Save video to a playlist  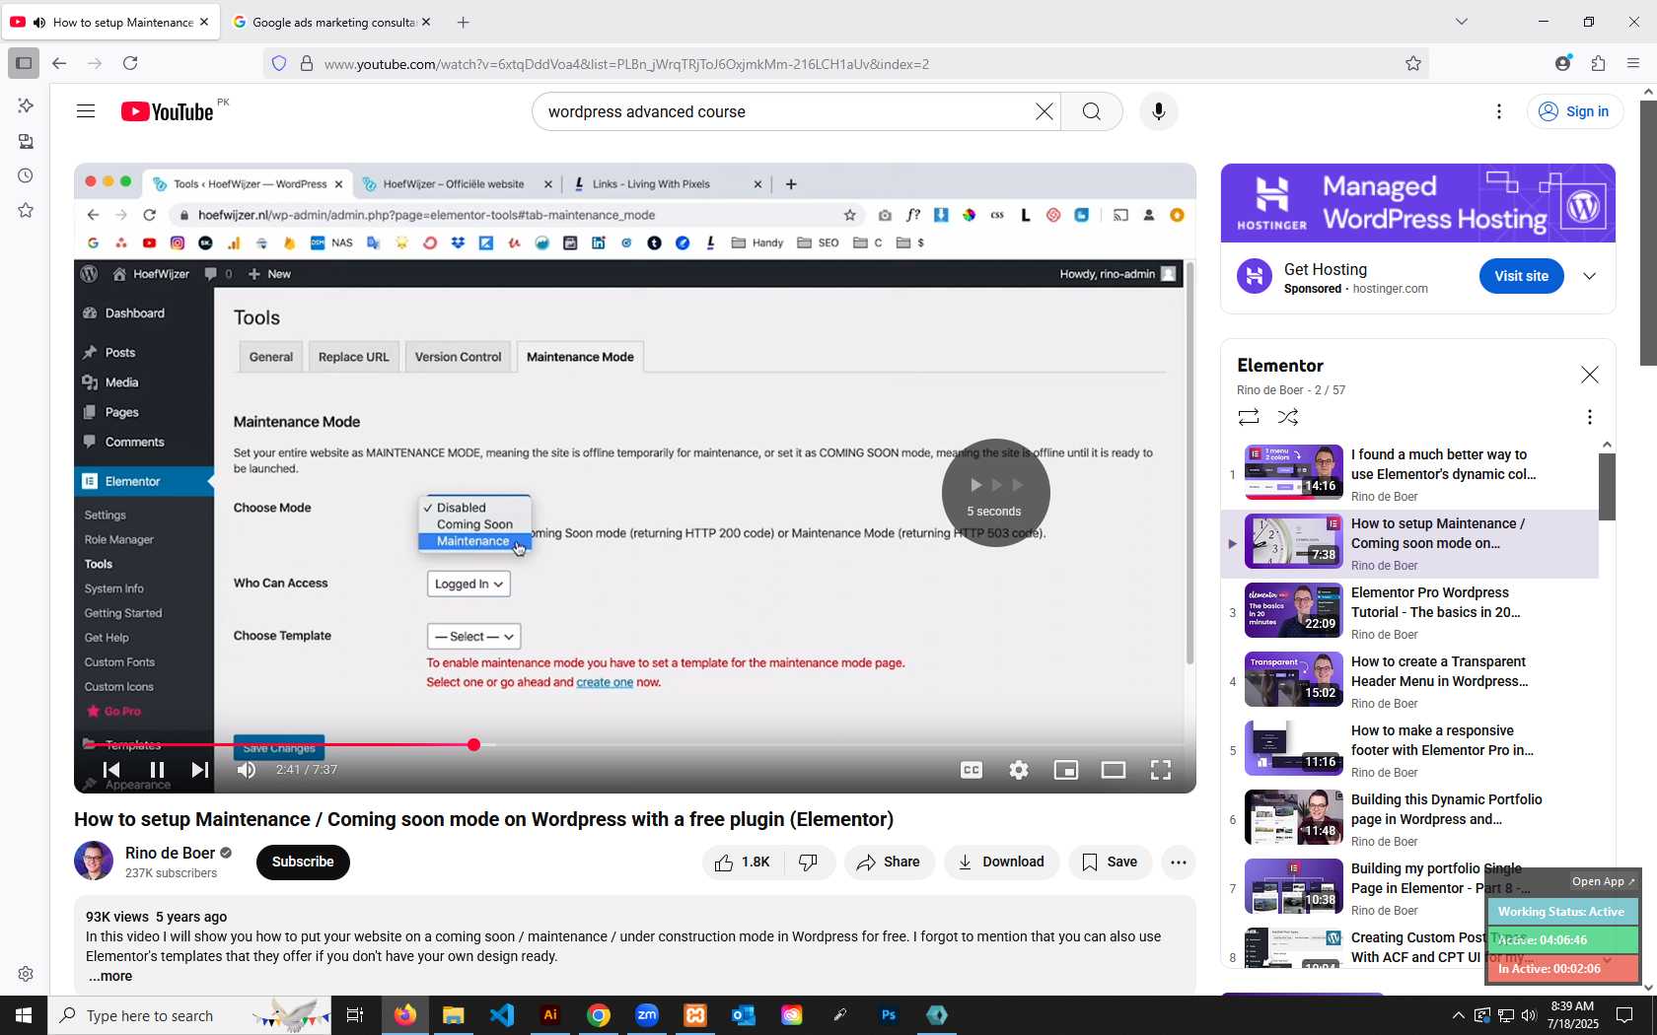pos(1110,862)
